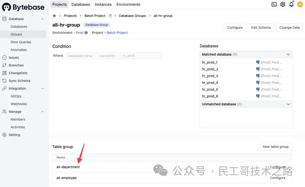
Task: Collapse the Unmatched database list
Action: coord(288,104)
